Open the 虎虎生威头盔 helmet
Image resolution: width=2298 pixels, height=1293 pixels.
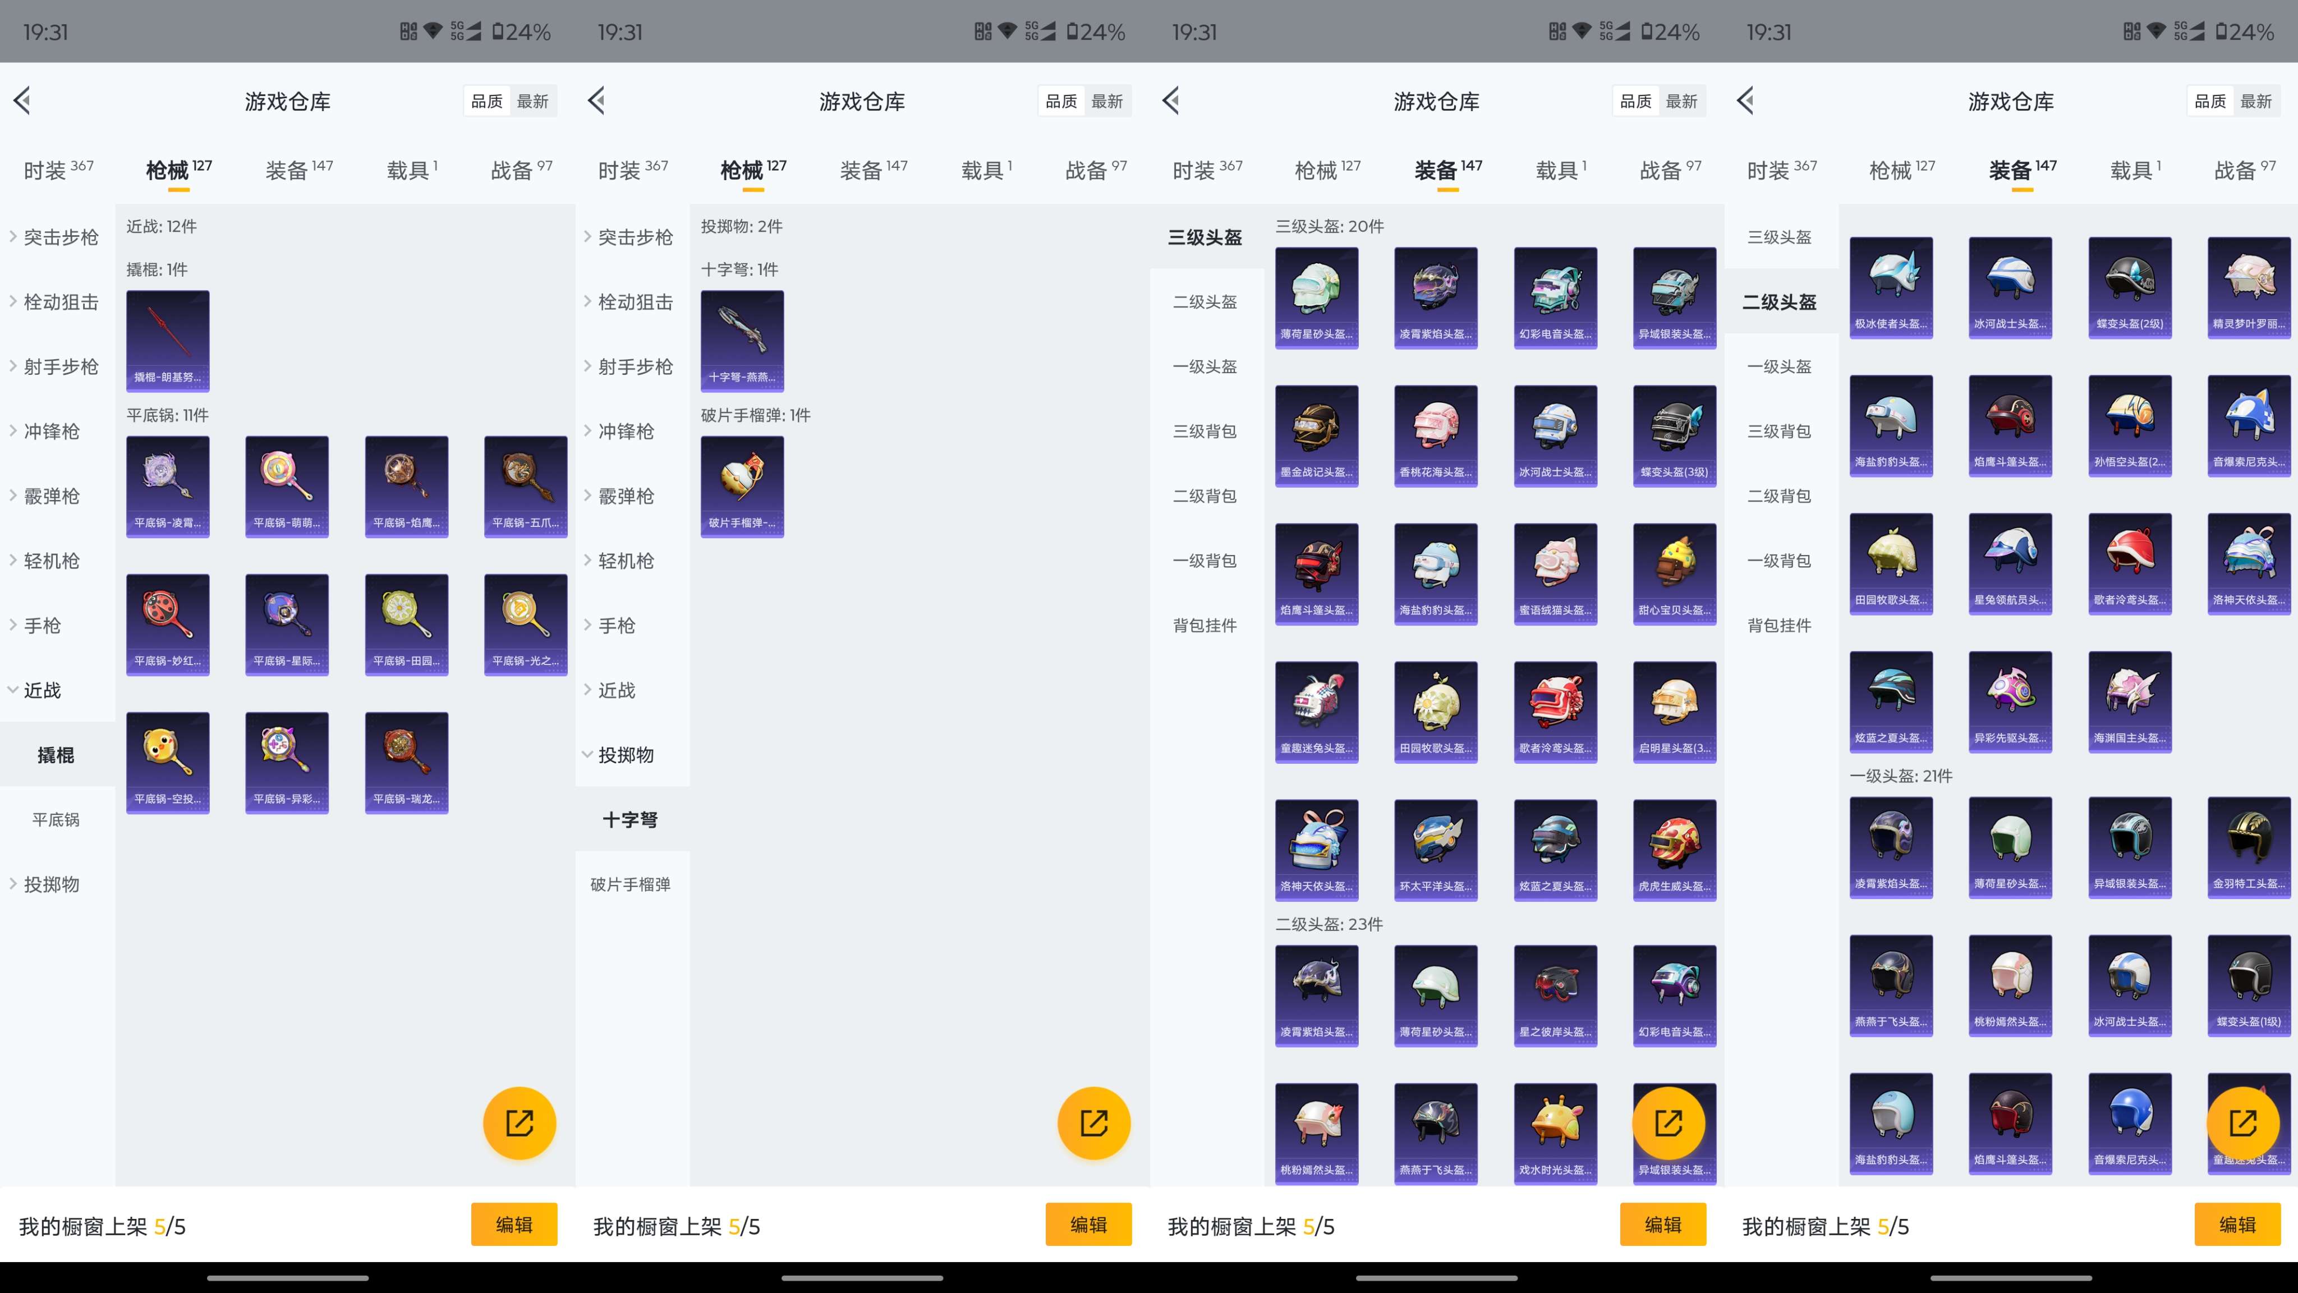(1675, 850)
